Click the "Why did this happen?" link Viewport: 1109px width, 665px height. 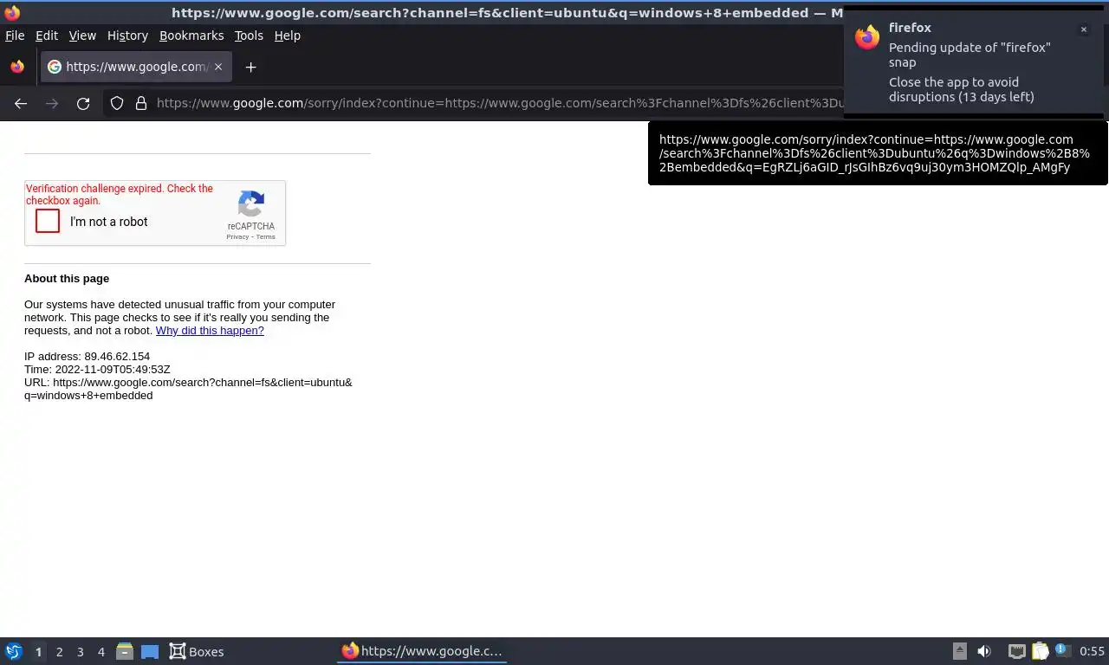[210, 331]
